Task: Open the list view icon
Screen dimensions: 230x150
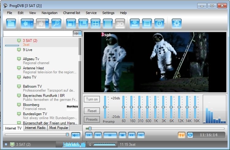Action: click(x=147, y=24)
